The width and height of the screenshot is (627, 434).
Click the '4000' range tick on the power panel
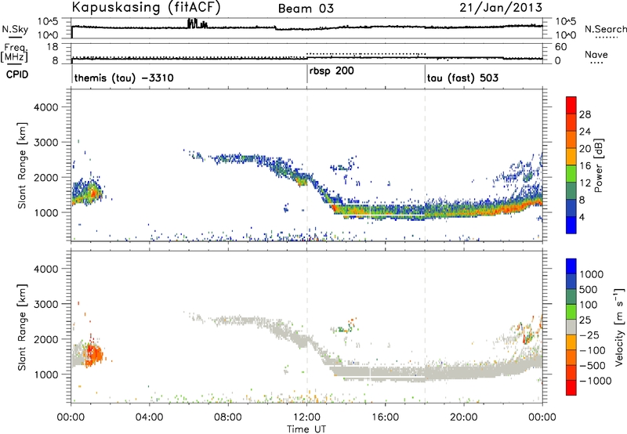(x=45, y=107)
